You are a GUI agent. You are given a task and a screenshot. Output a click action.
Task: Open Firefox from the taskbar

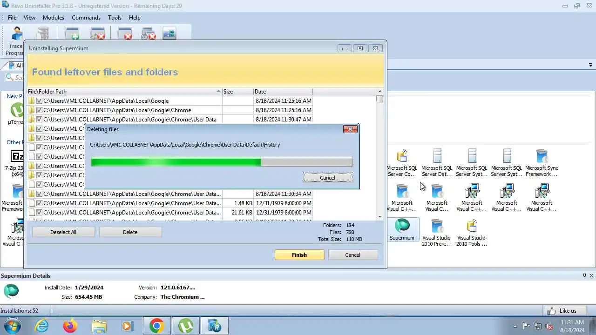[x=70, y=326]
